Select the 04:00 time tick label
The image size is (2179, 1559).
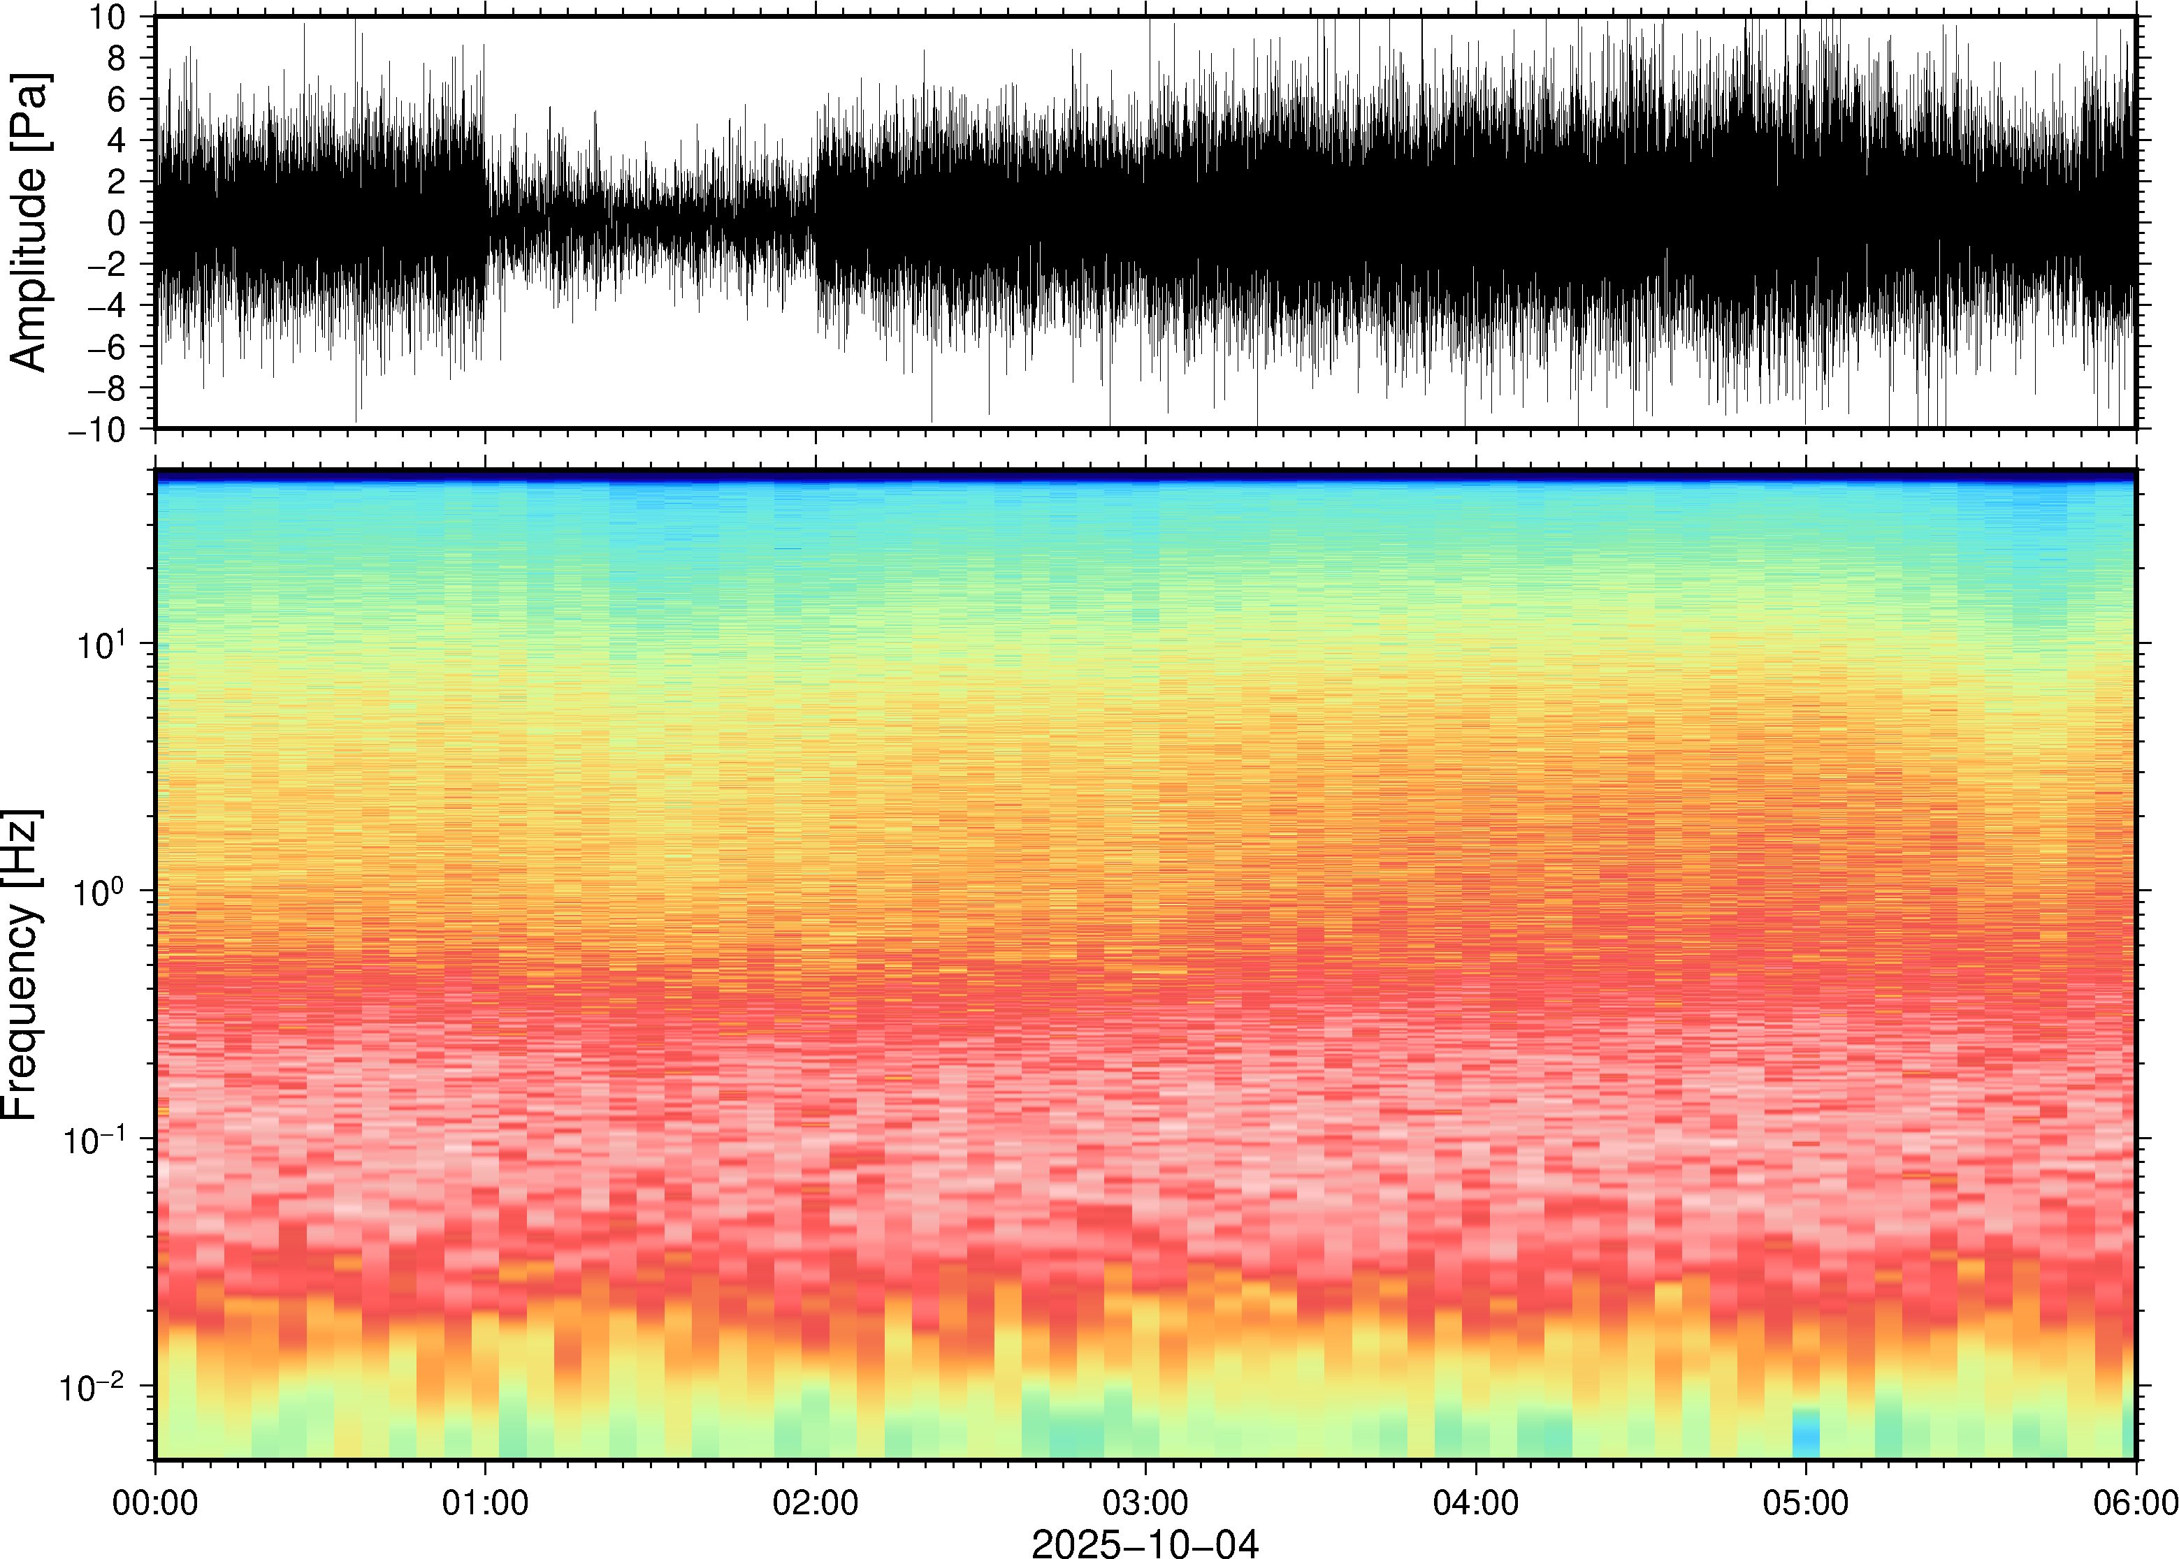pyautogui.click(x=1476, y=1502)
